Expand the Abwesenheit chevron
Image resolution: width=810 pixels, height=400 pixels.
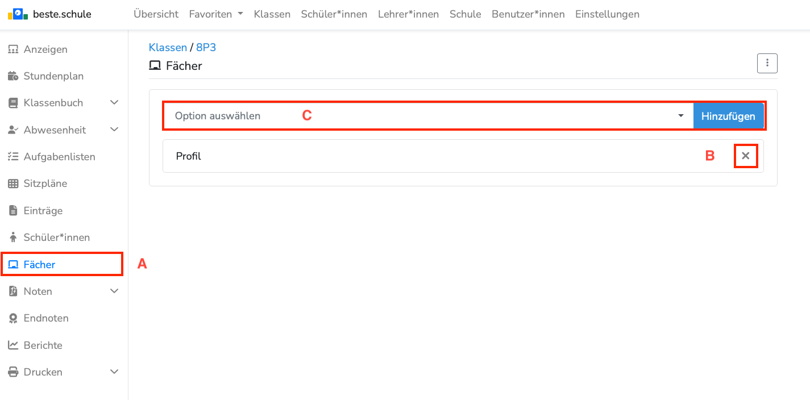click(x=114, y=130)
